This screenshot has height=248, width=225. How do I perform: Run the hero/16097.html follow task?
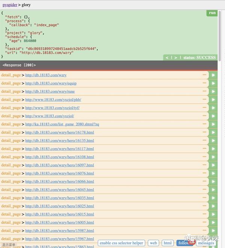click(213, 165)
